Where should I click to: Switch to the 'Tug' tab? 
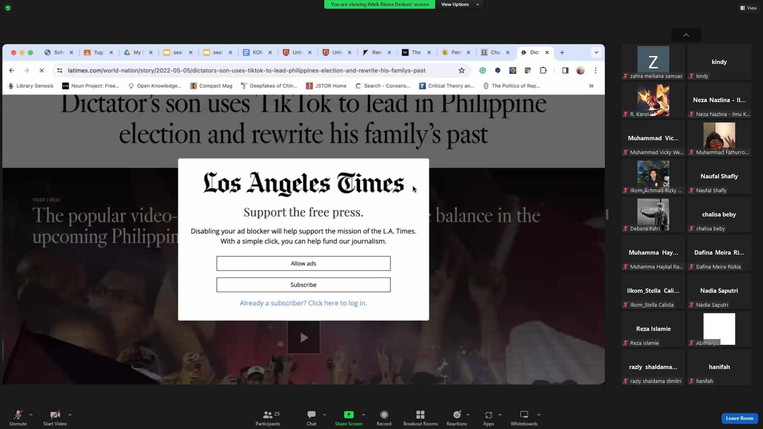[x=98, y=52]
